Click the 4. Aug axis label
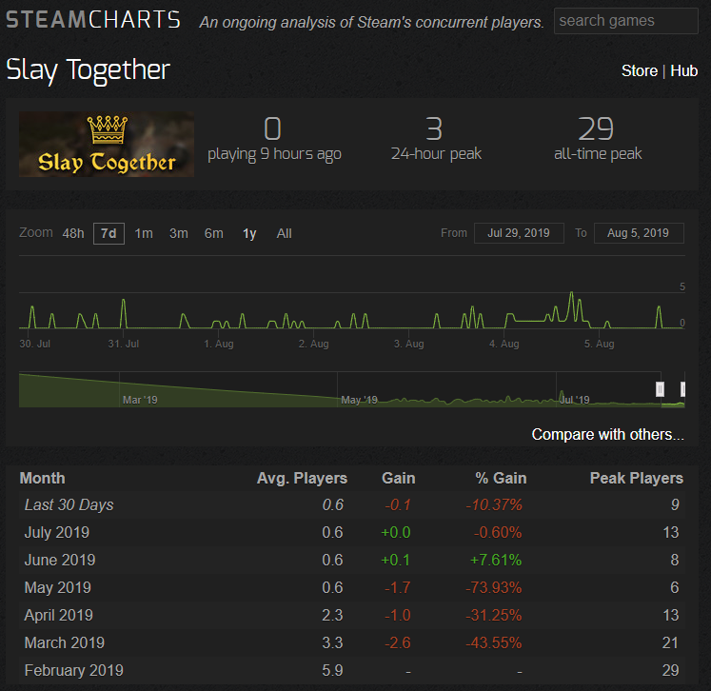711x691 pixels. [x=504, y=344]
